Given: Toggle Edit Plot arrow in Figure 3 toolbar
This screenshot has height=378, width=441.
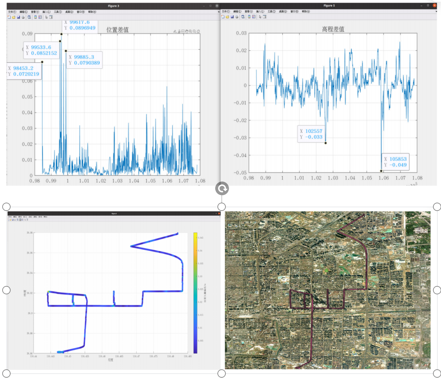Looking at the screenshot, I should coord(47,17).
